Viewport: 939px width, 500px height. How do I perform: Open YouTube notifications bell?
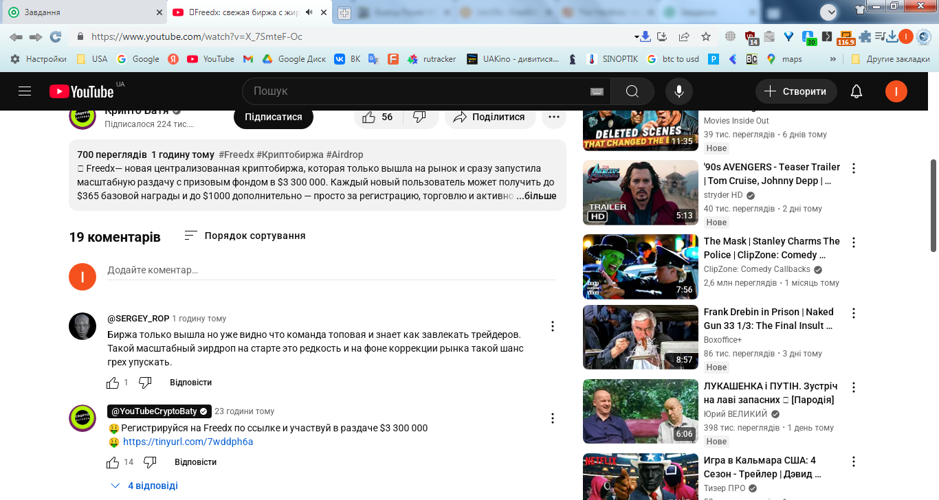(x=857, y=91)
